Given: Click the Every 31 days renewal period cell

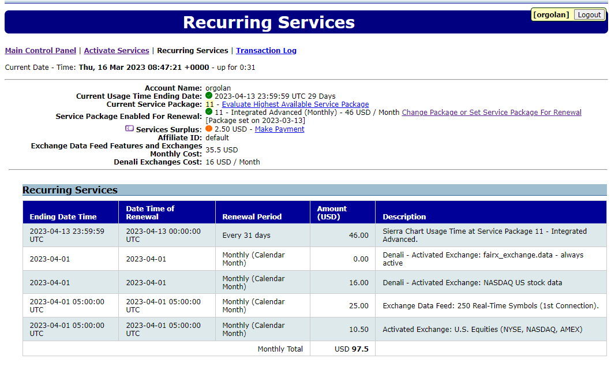Looking at the screenshot, I should [x=263, y=236].
